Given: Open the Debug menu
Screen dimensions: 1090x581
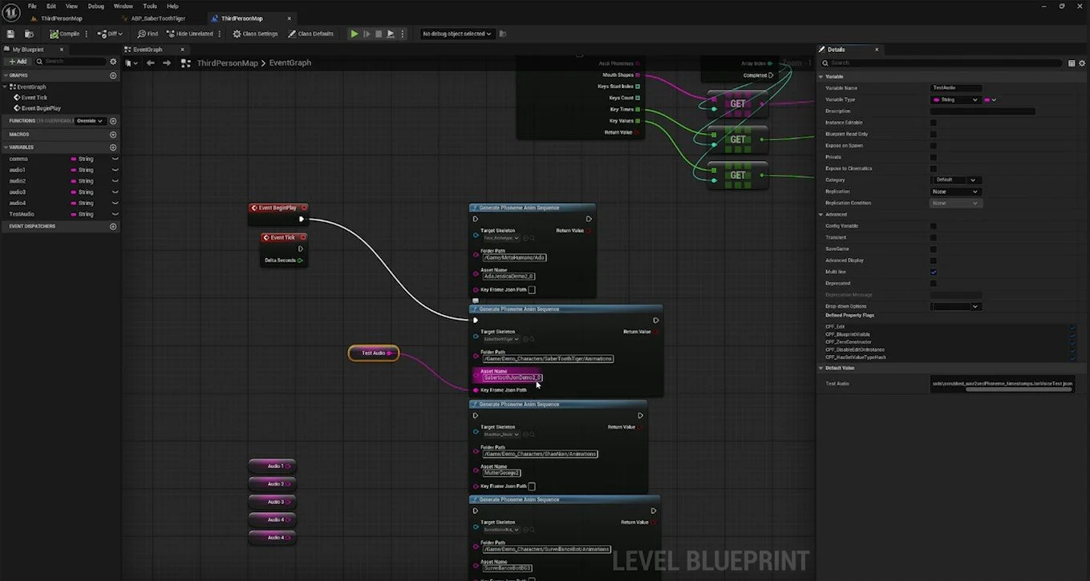Looking at the screenshot, I should point(95,6).
